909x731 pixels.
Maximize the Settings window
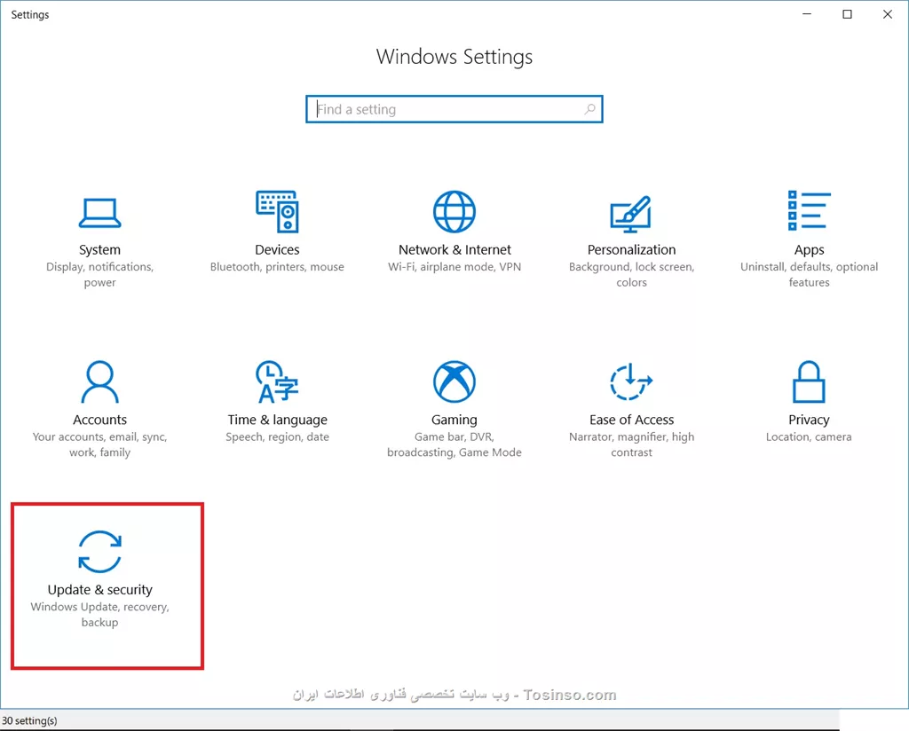pyautogui.click(x=847, y=14)
